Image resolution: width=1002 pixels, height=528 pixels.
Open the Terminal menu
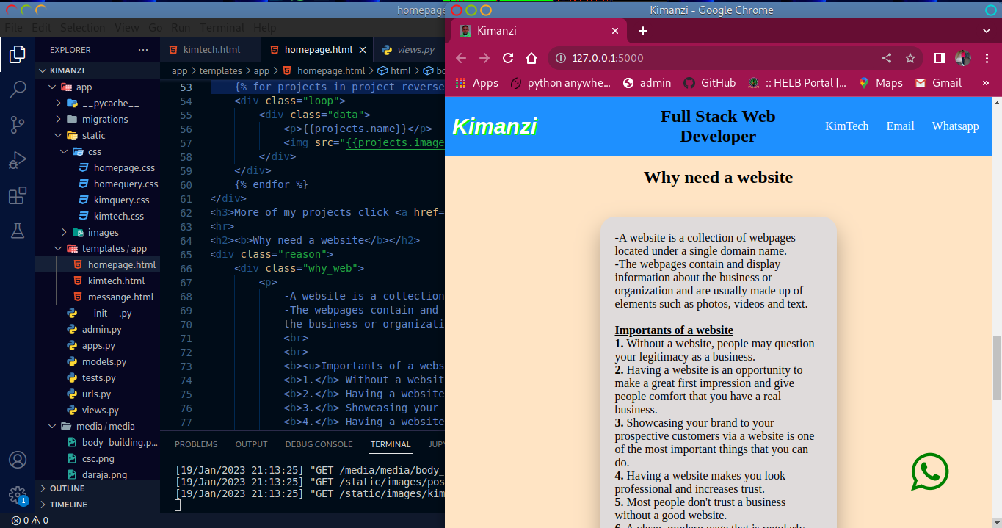pos(222,27)
